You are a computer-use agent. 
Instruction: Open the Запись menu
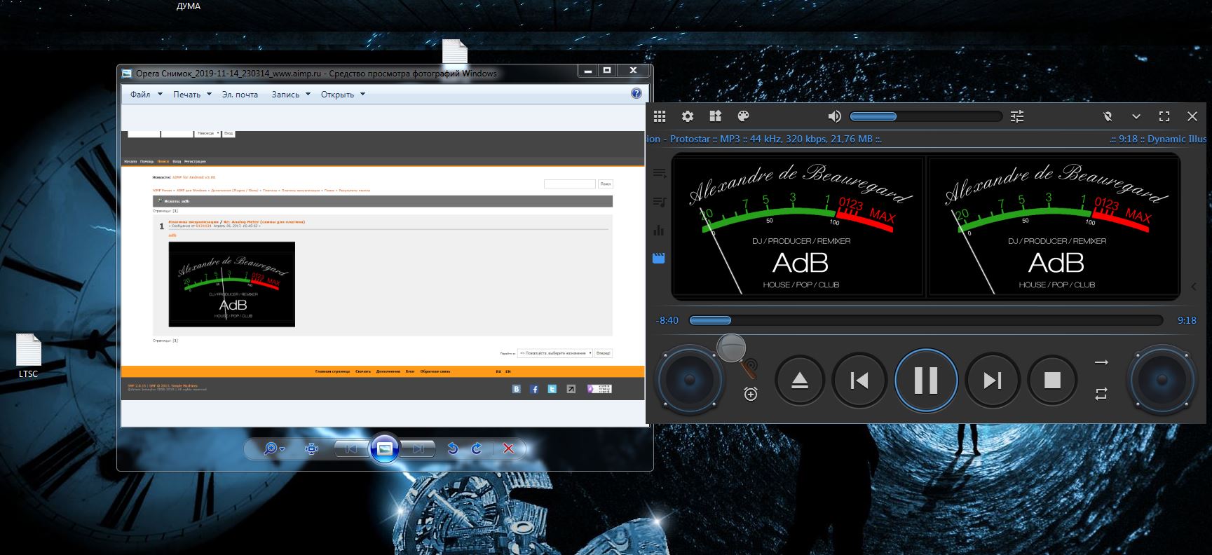pyautogui.click(x=290, y=95)
